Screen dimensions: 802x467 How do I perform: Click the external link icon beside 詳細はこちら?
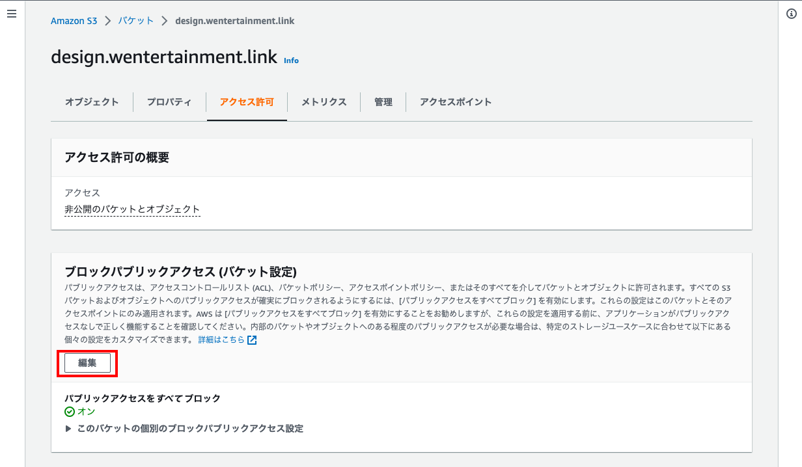(252, 340)
